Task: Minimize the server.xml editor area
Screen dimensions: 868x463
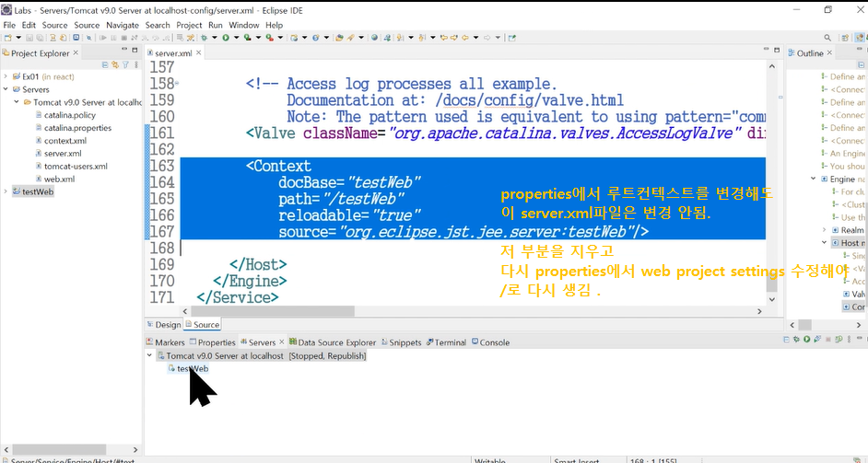Action: (767, 49)
